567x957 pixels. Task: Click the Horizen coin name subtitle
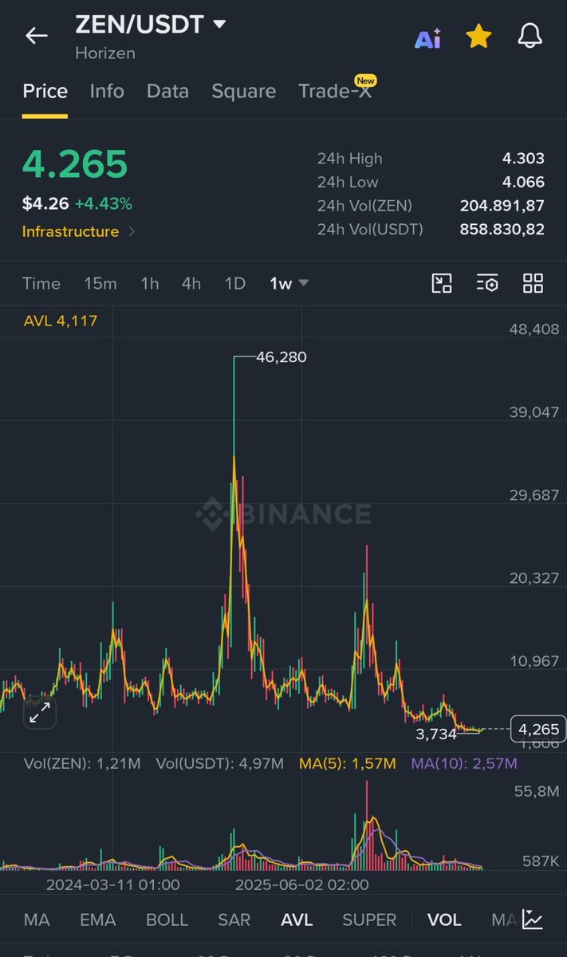point(105,53)
